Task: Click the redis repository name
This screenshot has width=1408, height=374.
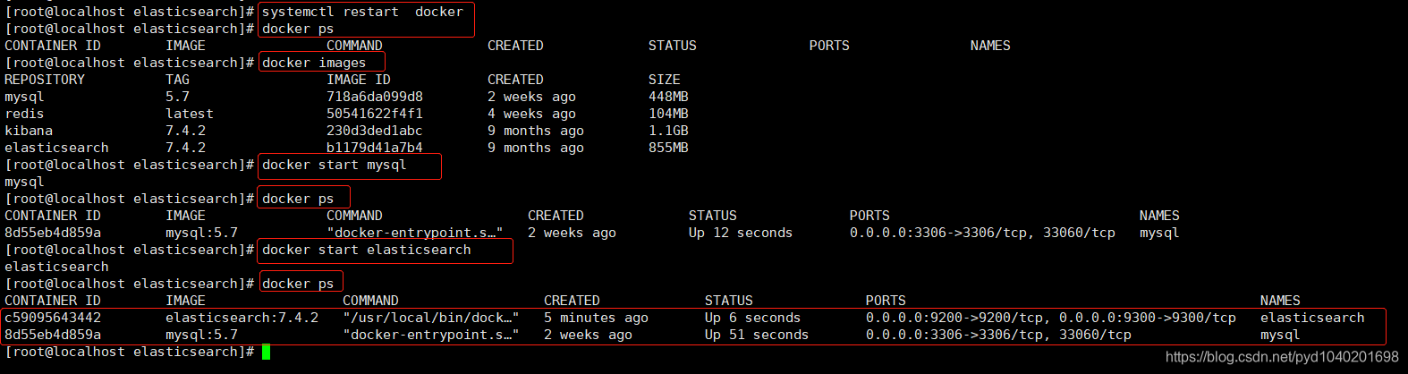Action: coord(24,114)
